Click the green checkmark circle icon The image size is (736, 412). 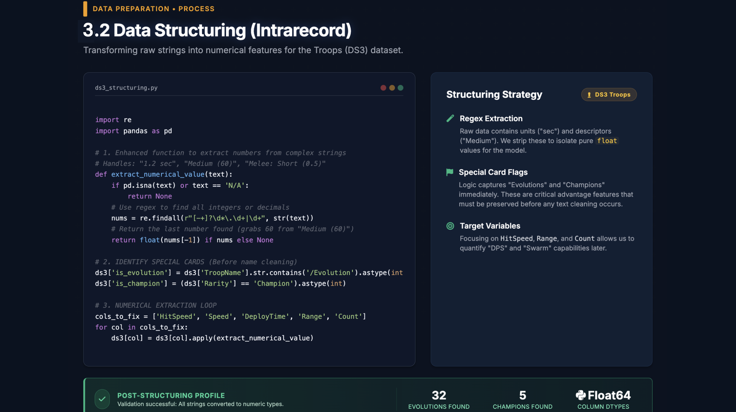tap(102, 399)
